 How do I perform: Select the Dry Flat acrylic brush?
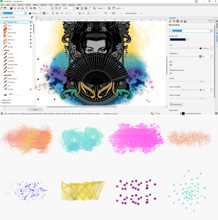click(x=17, y=54)
